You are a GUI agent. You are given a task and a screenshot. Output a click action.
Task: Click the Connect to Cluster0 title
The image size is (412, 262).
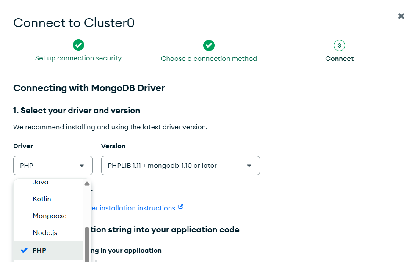(74, 23)
